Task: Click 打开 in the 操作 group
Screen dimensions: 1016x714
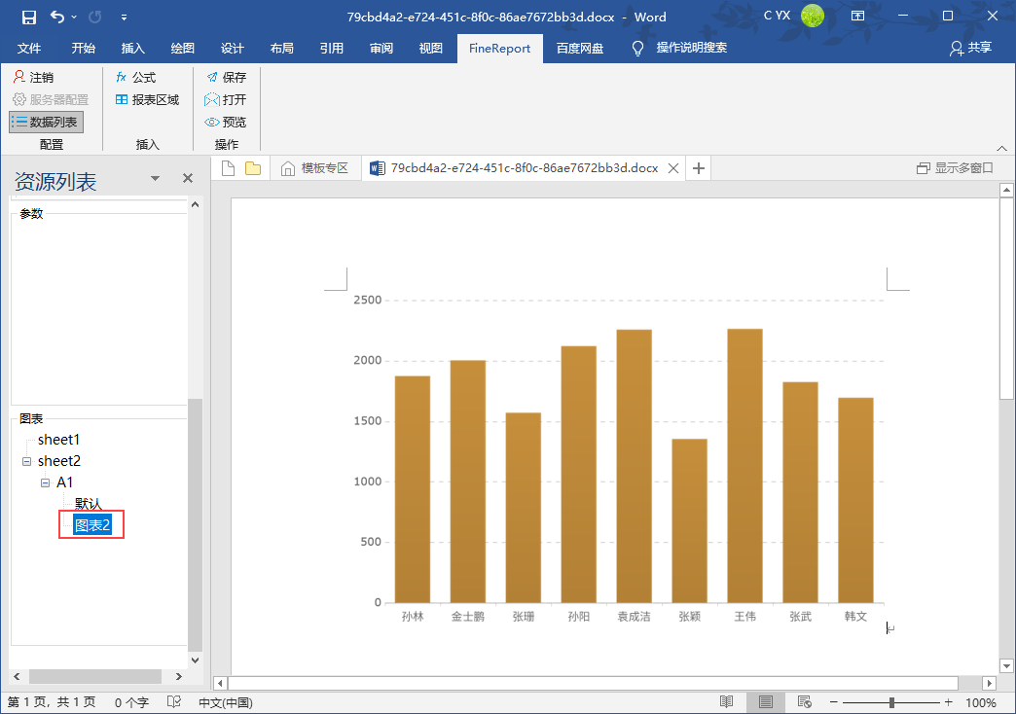Action: (x=226, y=99)
